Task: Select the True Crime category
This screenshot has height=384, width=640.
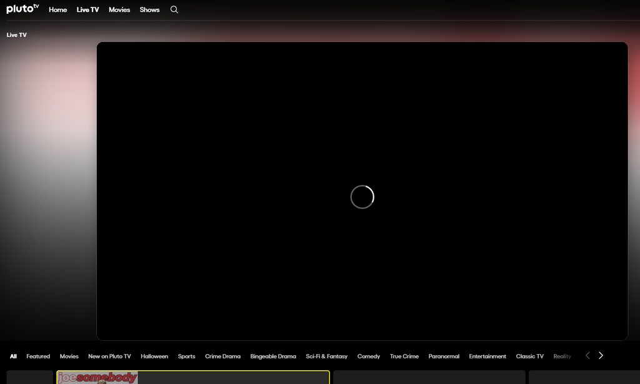Action: click(404, 357)
